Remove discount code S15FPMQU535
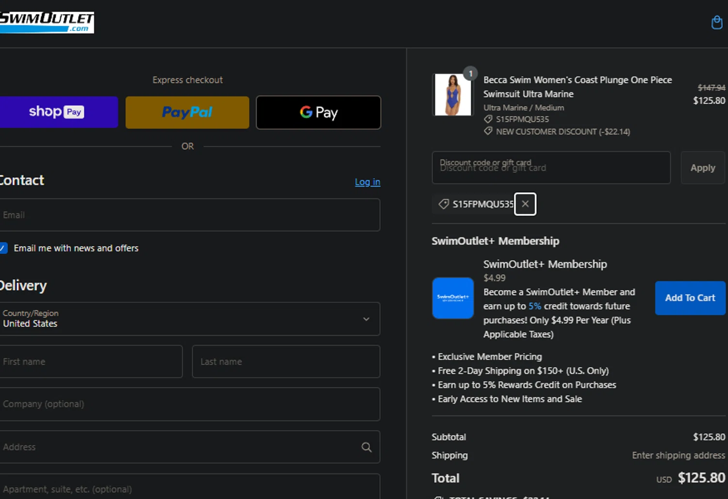Screen dimensions: 728x499 [525, 204]
